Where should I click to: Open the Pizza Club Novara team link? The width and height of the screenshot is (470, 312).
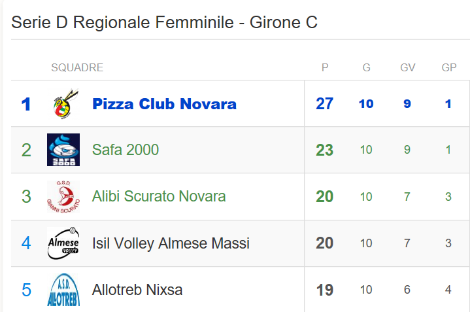[164, 104]
